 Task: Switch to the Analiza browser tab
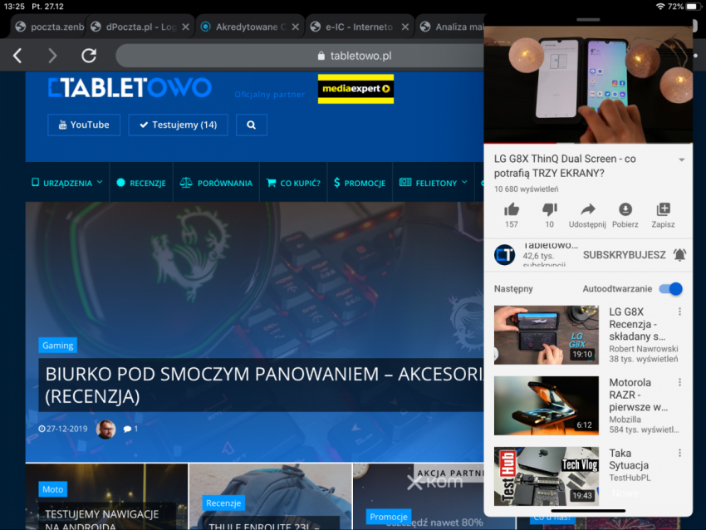point(450,27)
